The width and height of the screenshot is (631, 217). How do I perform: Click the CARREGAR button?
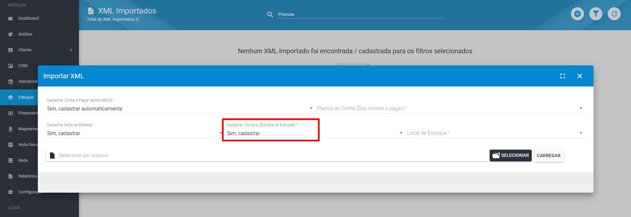coord(548,156)
